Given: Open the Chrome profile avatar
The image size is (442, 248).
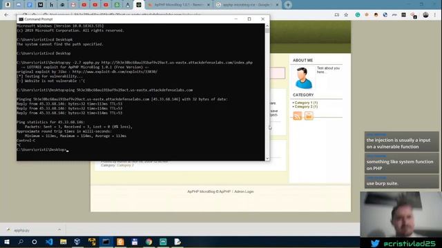Looking at the screenshot, I should tap(425, 15).
